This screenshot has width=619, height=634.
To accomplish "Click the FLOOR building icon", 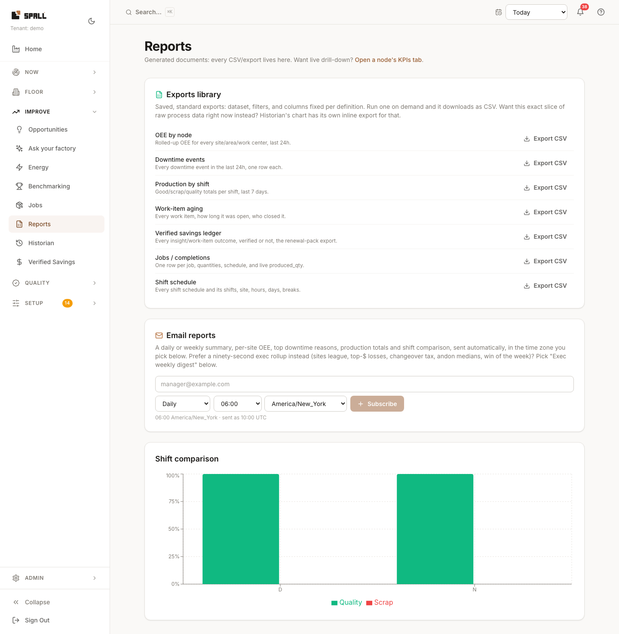I will click(x=16, y=92).
